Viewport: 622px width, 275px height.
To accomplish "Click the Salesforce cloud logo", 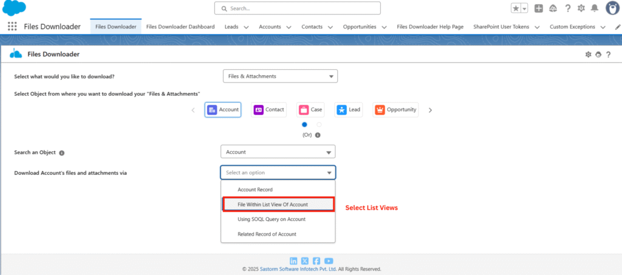I will (x=15, y=8).
